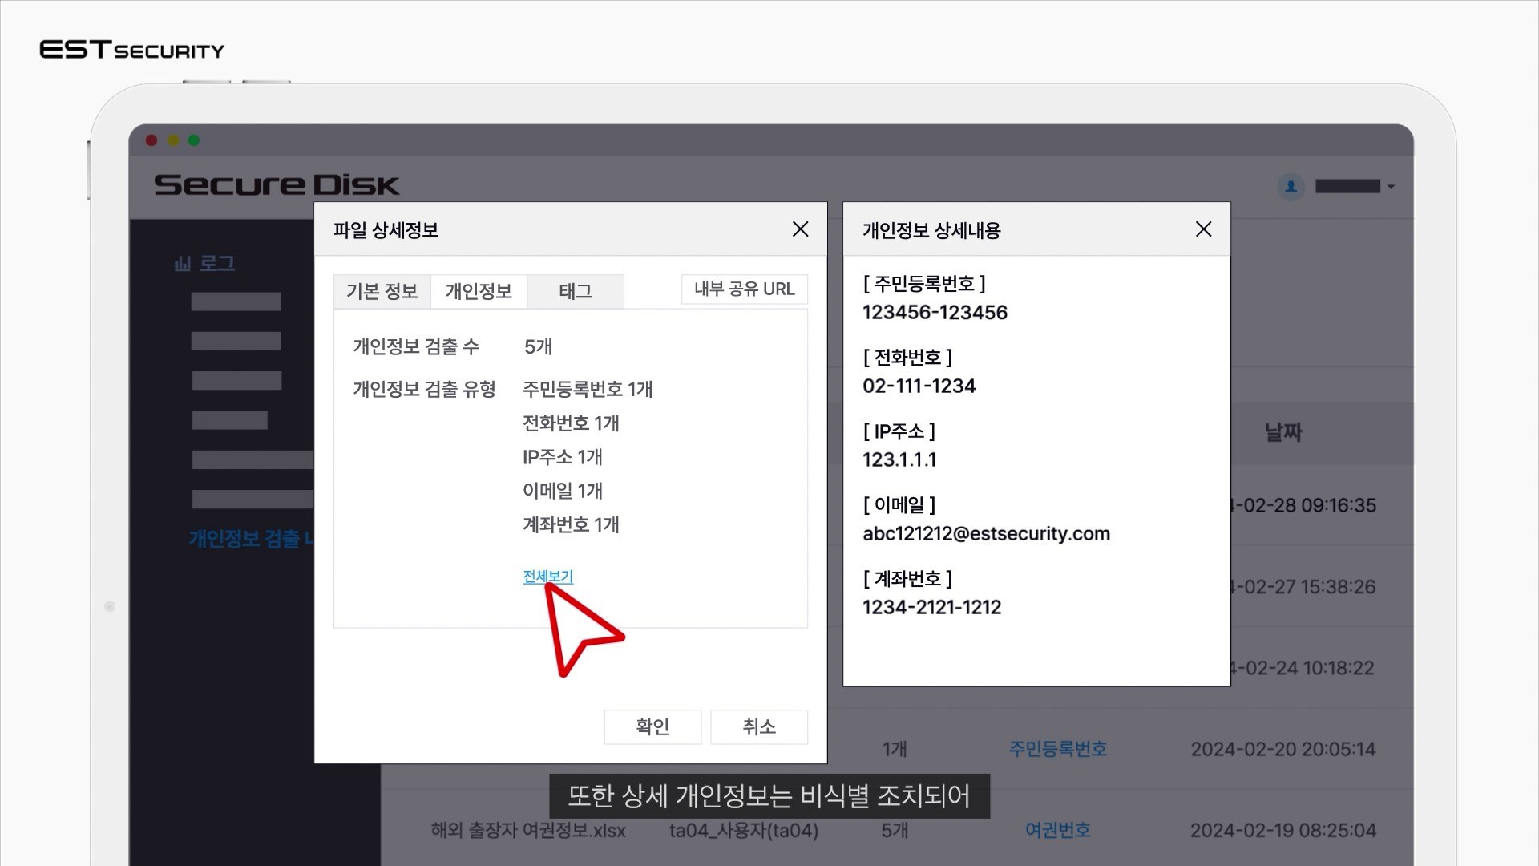1539x866 pixels.
Task: Click the user profile avatar icon
Action: tap(1291, 186)
